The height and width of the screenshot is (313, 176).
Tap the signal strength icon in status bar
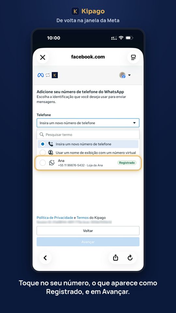114,38
